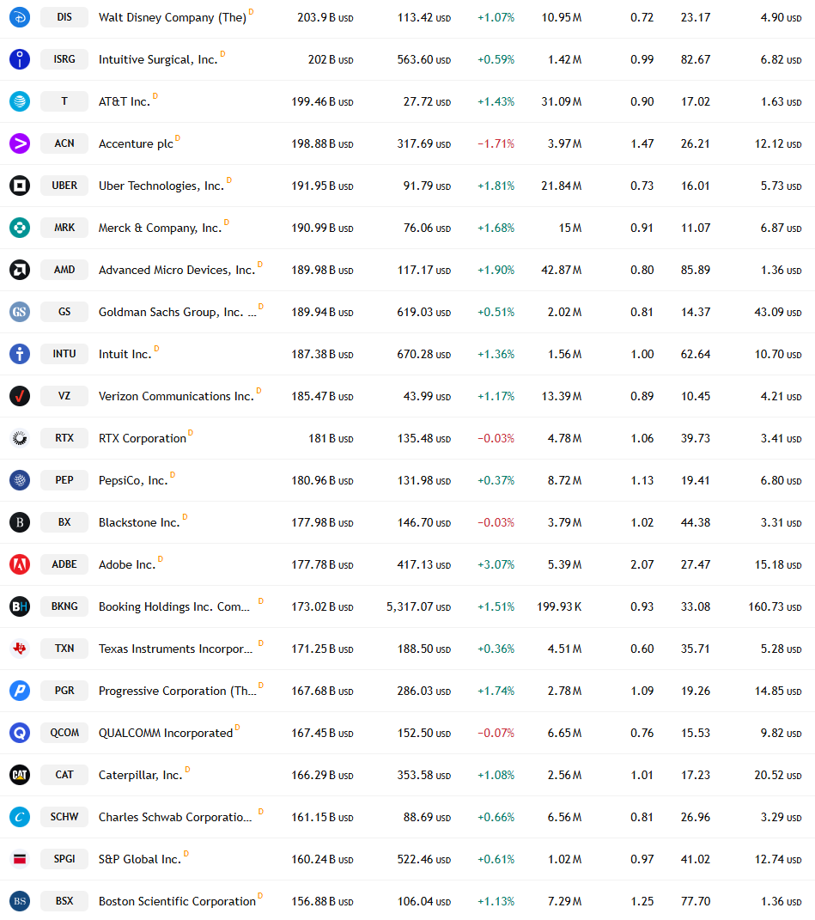Click the S&P Global logo icon
This screenshot has width=815, height=920.
point(20,859)
